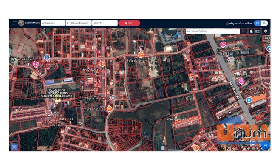
Task: Switch language to TH
Action: (x=258, y=23)
